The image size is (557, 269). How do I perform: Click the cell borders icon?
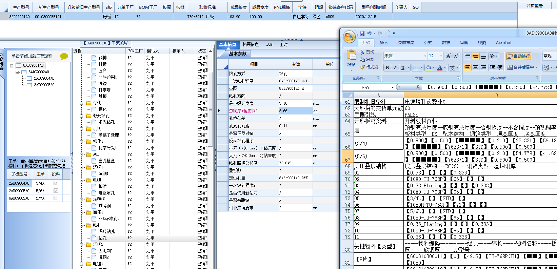[416, 67]
